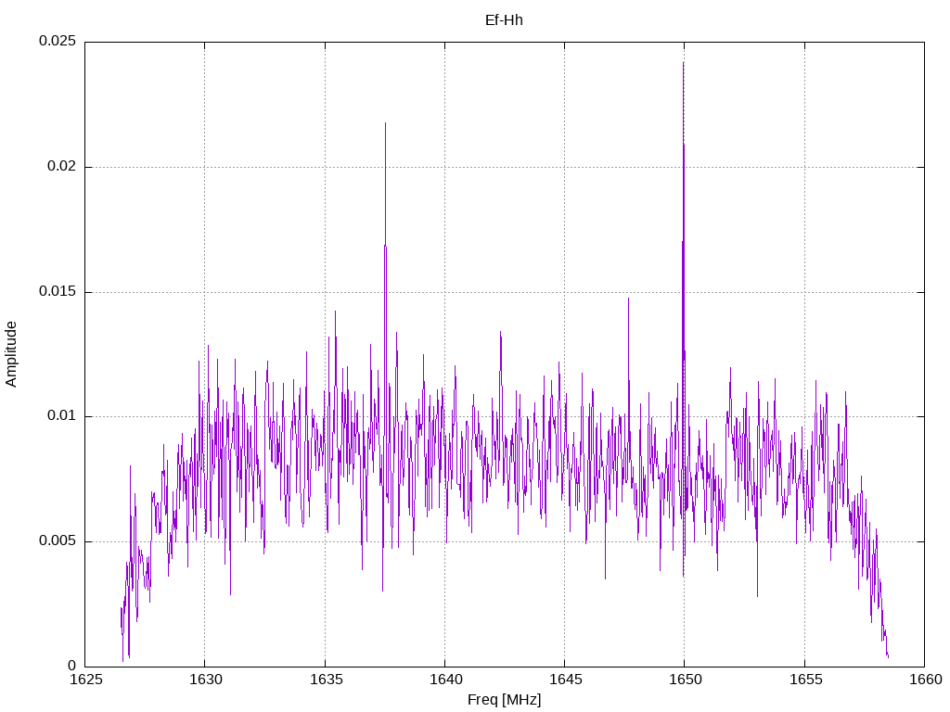Click the 0 y-axis tick label

tap(71, 666)
